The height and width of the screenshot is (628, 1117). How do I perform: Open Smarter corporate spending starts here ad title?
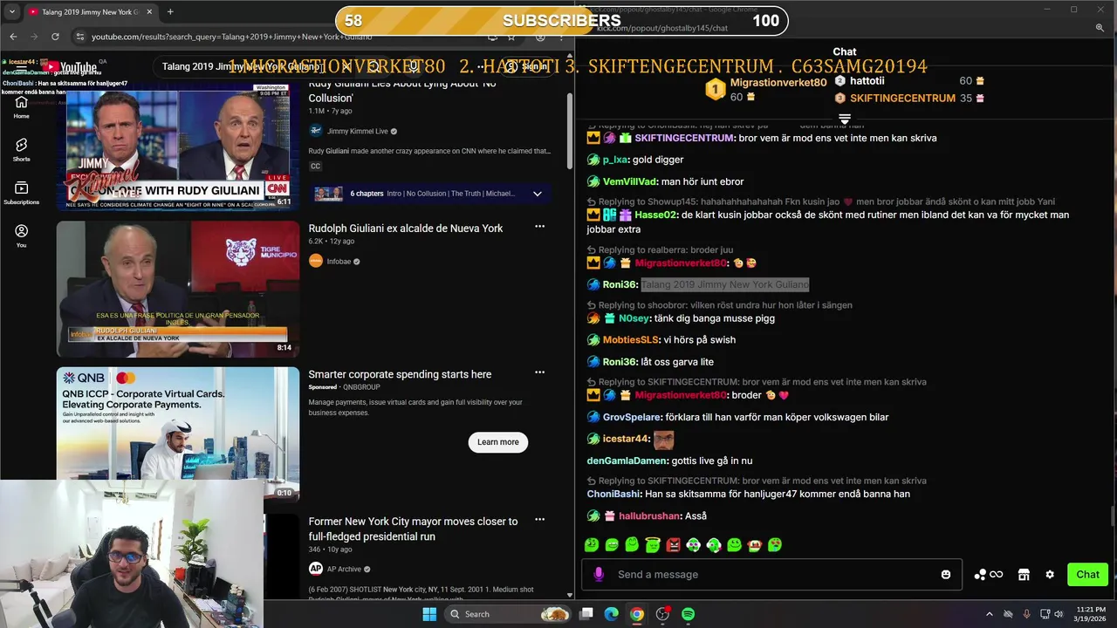click(400, 374)
